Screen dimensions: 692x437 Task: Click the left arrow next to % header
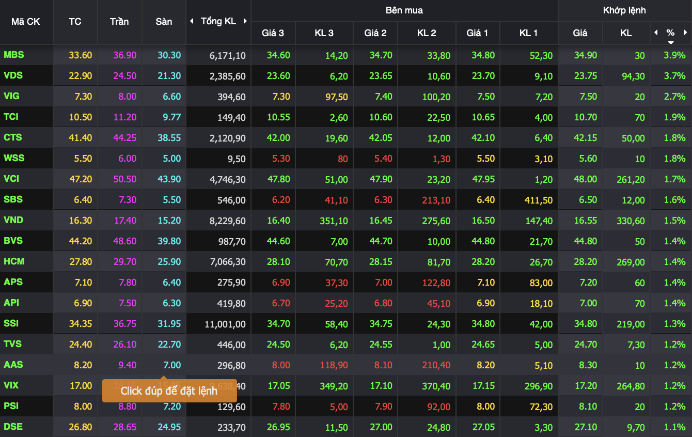click(656, 32)
